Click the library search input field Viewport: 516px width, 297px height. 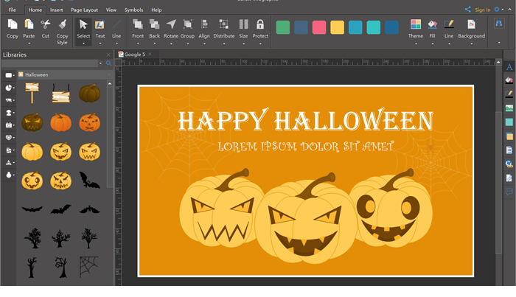pyautogui.click(x=50, y=63)
